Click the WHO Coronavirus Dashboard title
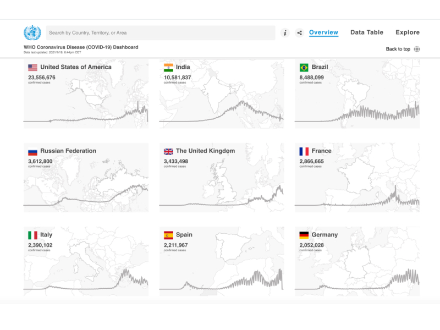The width and height of the screenshot is (440, 330). click(81, 47)
